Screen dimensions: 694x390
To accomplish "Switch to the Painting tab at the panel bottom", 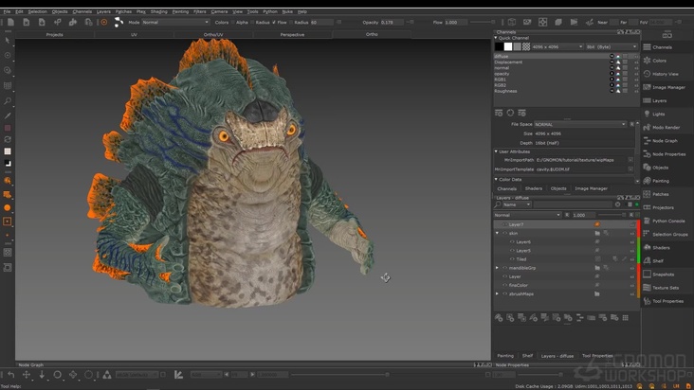I will coord(505,356).
